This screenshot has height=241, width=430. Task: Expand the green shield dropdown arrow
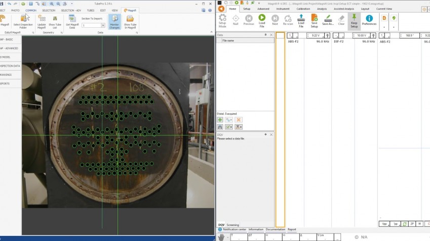[394, 27]
